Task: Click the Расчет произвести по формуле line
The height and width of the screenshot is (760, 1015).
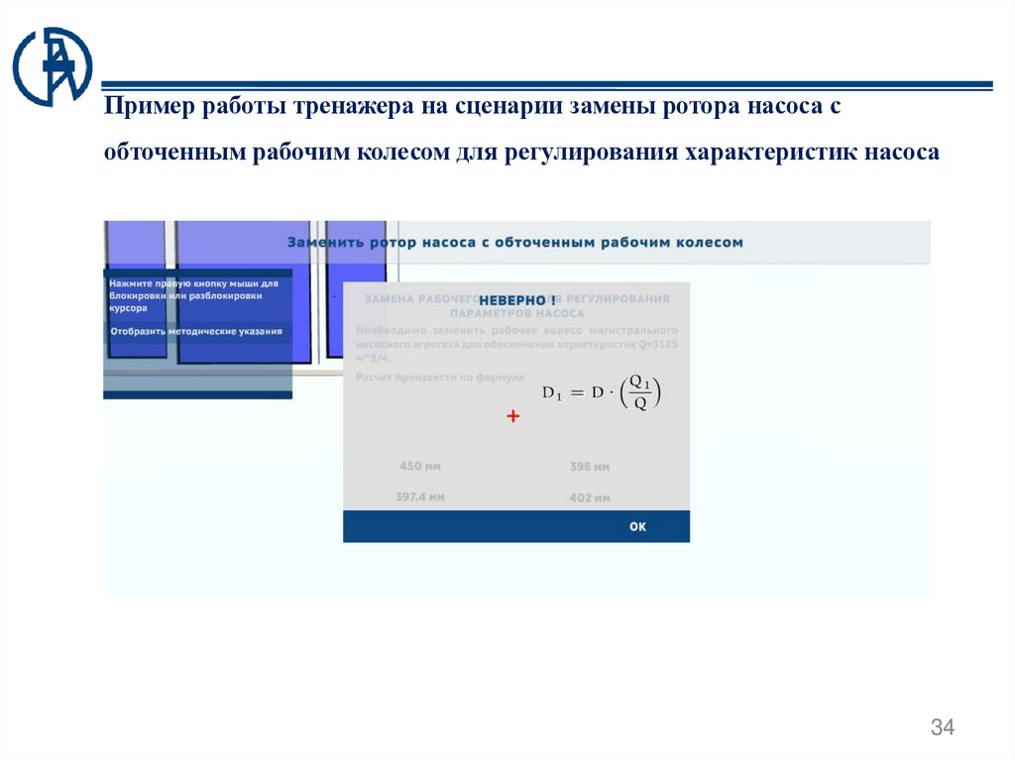Action: click(x=440, y=377)
